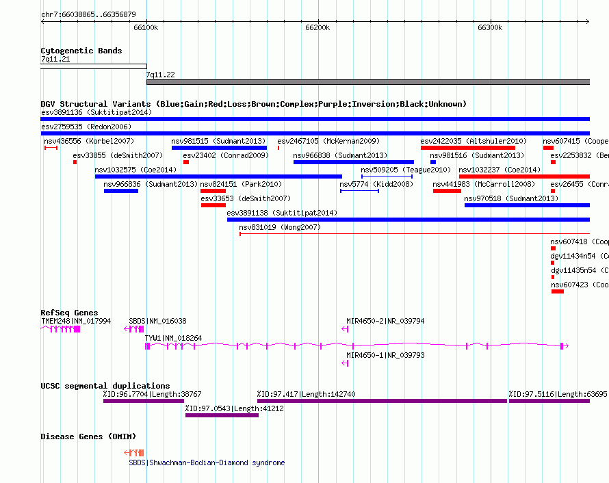Click the MIR4650-1|NR_039793 label
Viewport: 609px width, 483px height.
(385, 355)
